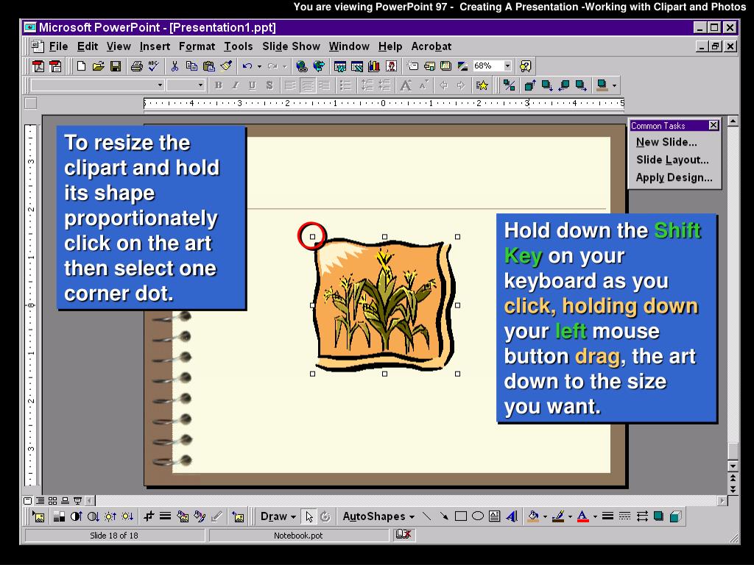Enable Left Alignment
754x565 pixels.
(290, 85)
